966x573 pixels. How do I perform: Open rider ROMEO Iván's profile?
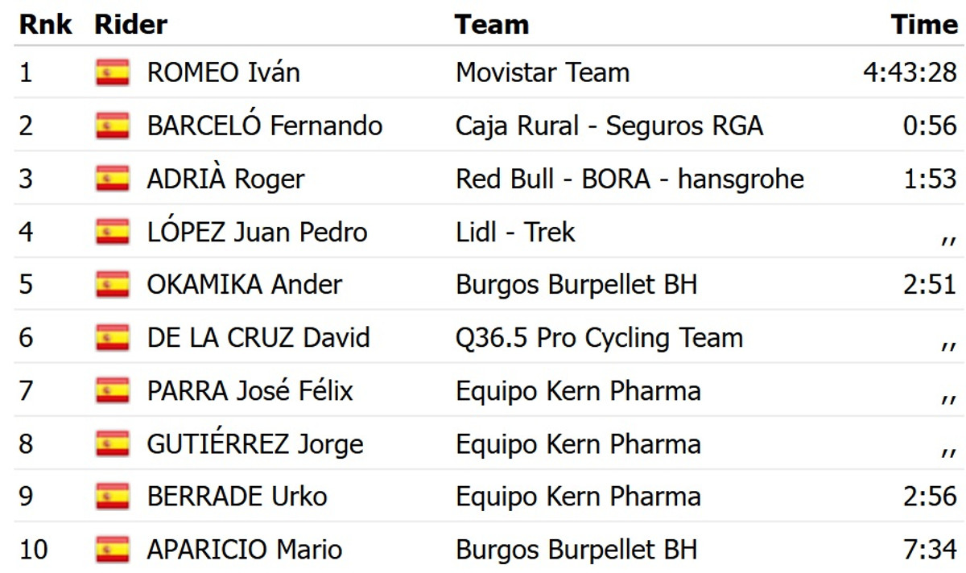pos(223,72)
